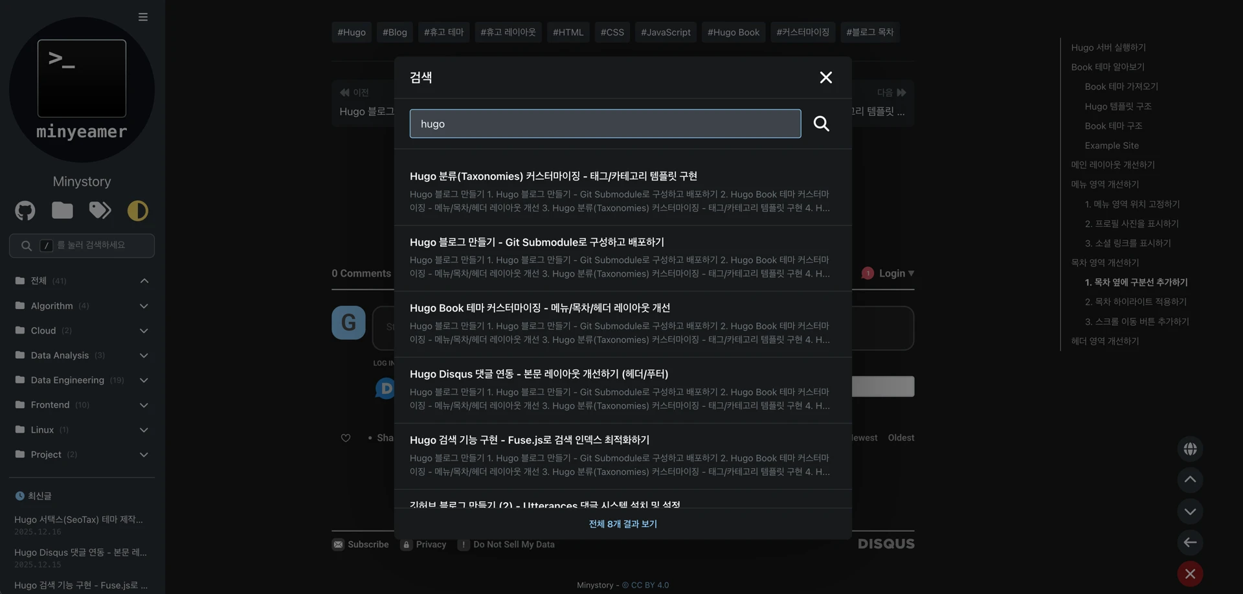The height and width of the screenshot is (594, 1243).
Task: Click the red X floating button
Action: 1190,574
